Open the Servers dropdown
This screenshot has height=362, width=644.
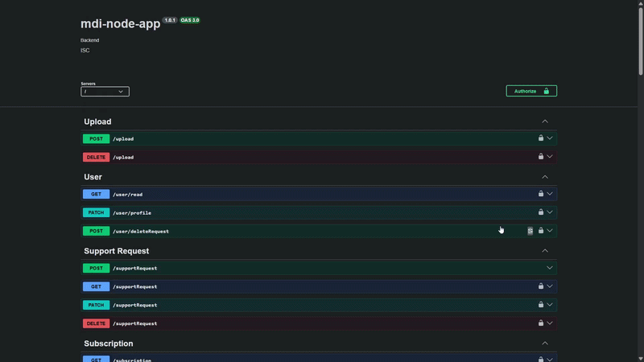105,92
